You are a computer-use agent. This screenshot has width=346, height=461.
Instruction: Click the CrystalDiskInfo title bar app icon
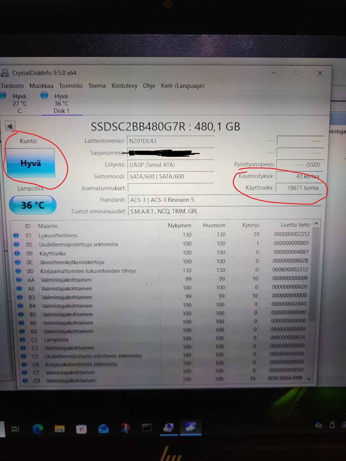click(x=5, y=73)
